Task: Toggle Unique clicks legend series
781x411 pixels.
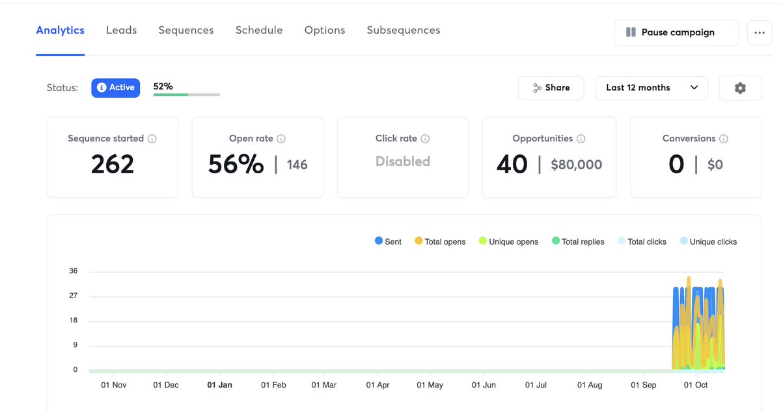Action: (709, 242)
